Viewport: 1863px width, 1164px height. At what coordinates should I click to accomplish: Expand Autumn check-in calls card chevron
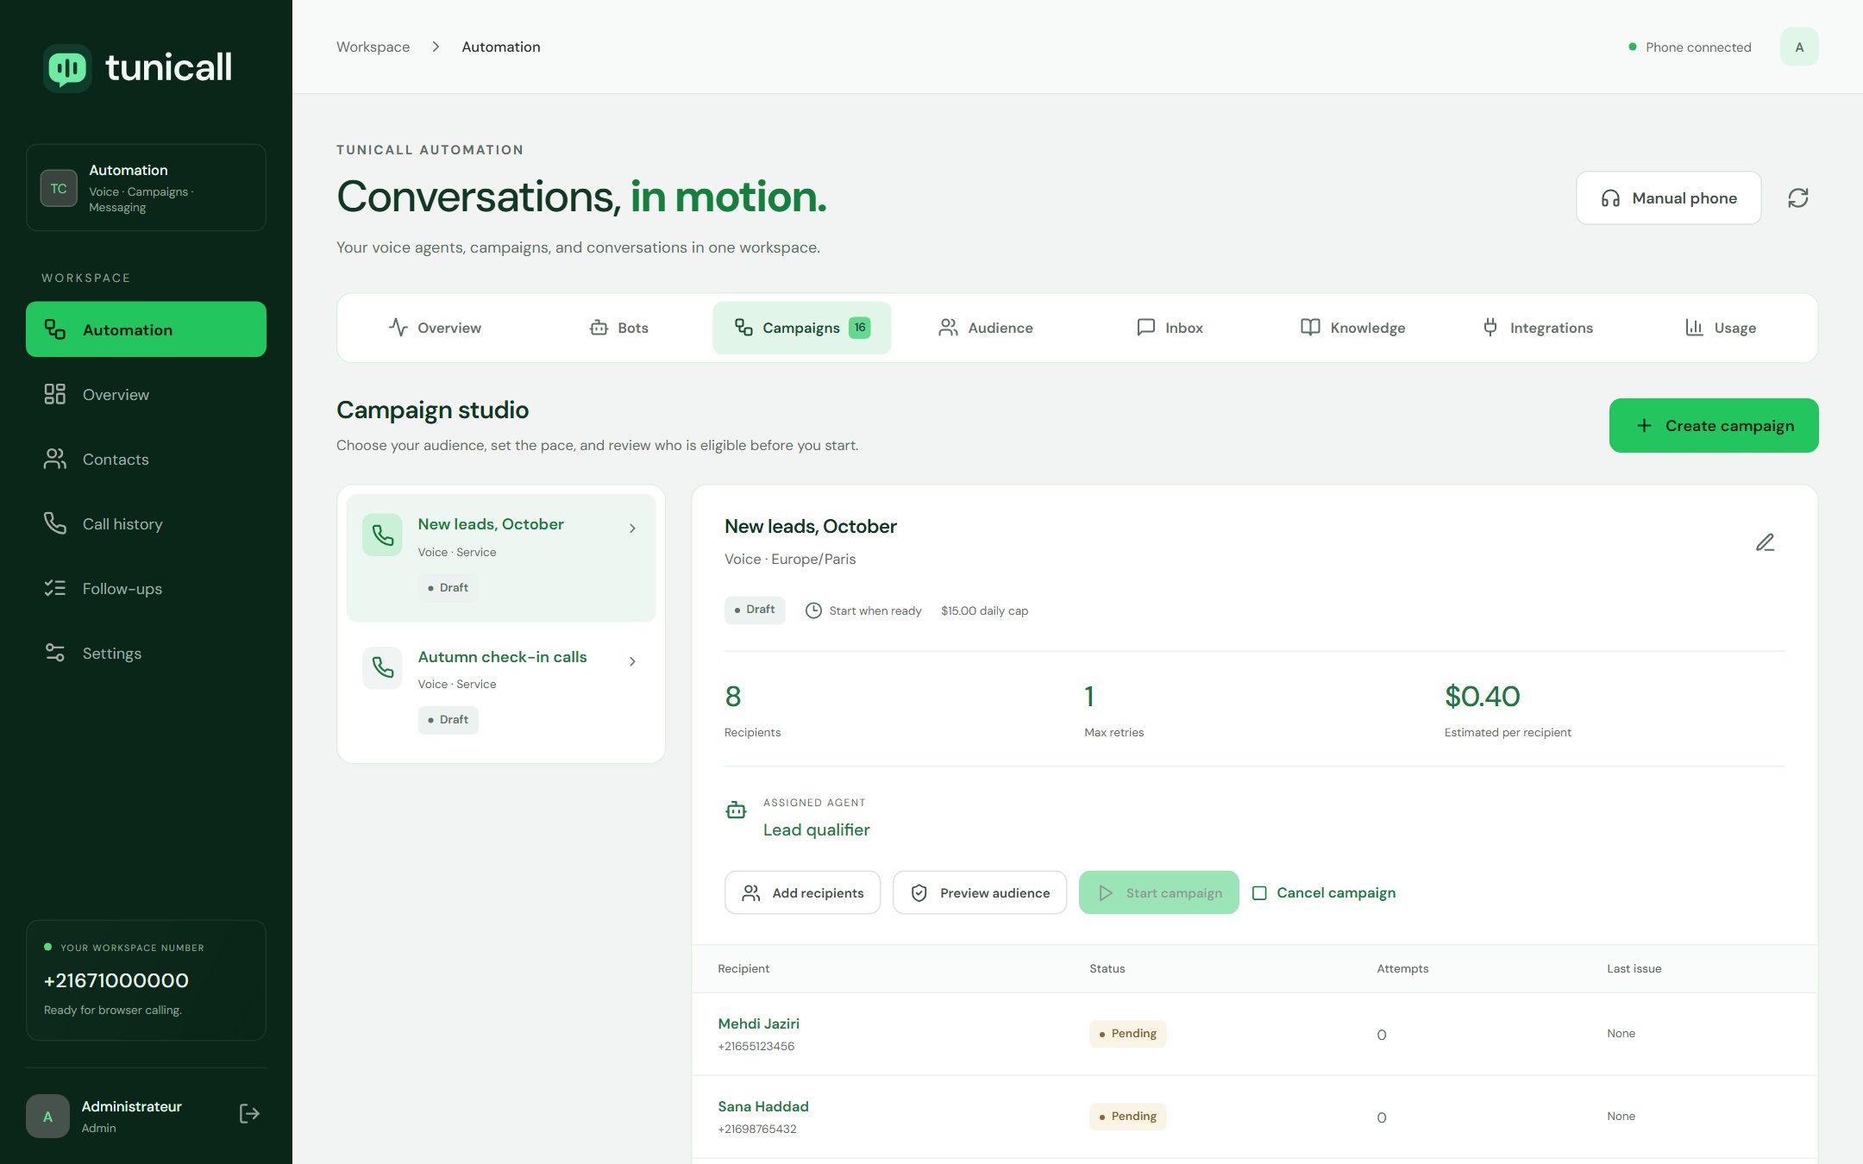(x=632, y=661)
